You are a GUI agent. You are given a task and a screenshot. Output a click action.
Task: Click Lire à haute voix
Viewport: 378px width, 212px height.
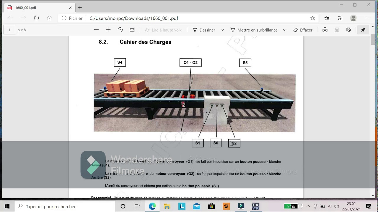(x=163, y=30)
